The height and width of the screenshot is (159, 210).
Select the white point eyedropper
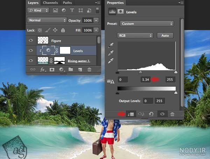(x=111, y=61)
